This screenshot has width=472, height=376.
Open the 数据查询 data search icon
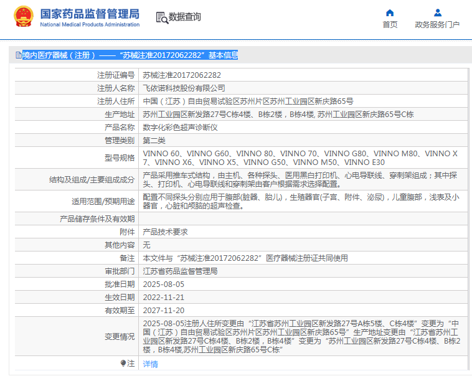[x=162, y=18]
